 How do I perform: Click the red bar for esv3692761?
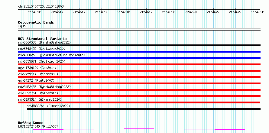pyautogui.click(x=139, y=96)
